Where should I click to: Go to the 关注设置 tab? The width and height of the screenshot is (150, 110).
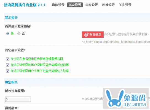(x=125, y=5)
